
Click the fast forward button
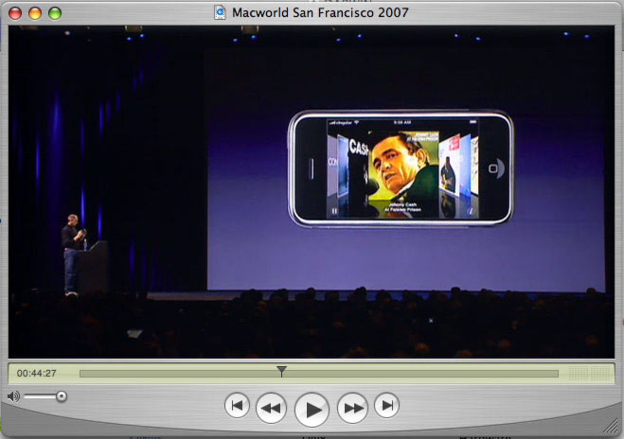[x=352, y=408]
